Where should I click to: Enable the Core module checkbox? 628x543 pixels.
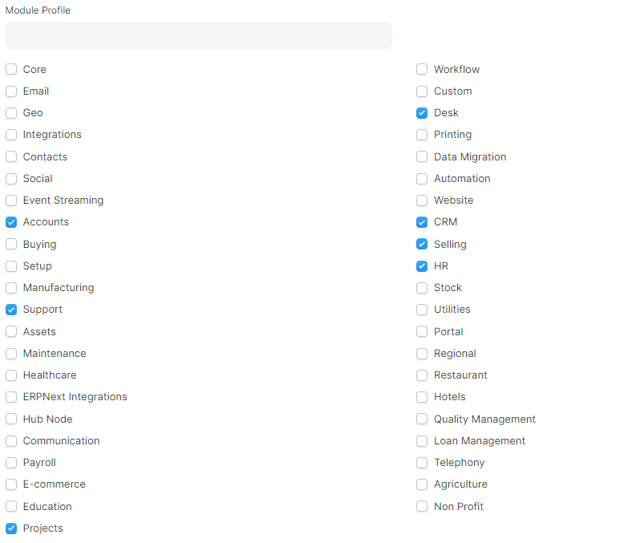click(x=11, y=69)
